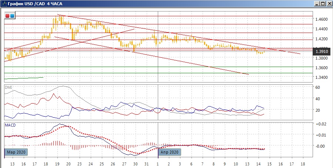This screenshot has width=333, height=168.
Task: Click date label 19 on time axis
Action: [x=57, y=164]
